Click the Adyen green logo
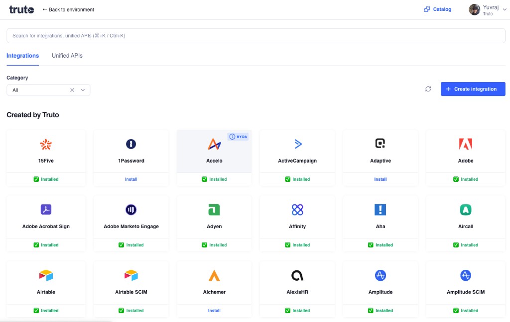Image resolution: width=510 pixels, height=322 pixels. pos(214,210)
